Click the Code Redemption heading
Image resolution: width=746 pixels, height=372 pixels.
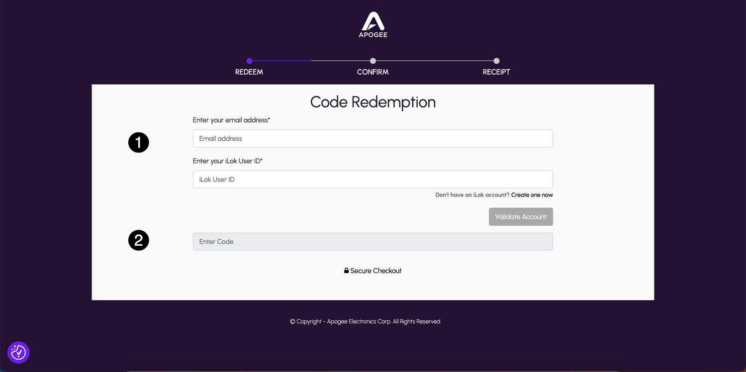tap(373, 102)
